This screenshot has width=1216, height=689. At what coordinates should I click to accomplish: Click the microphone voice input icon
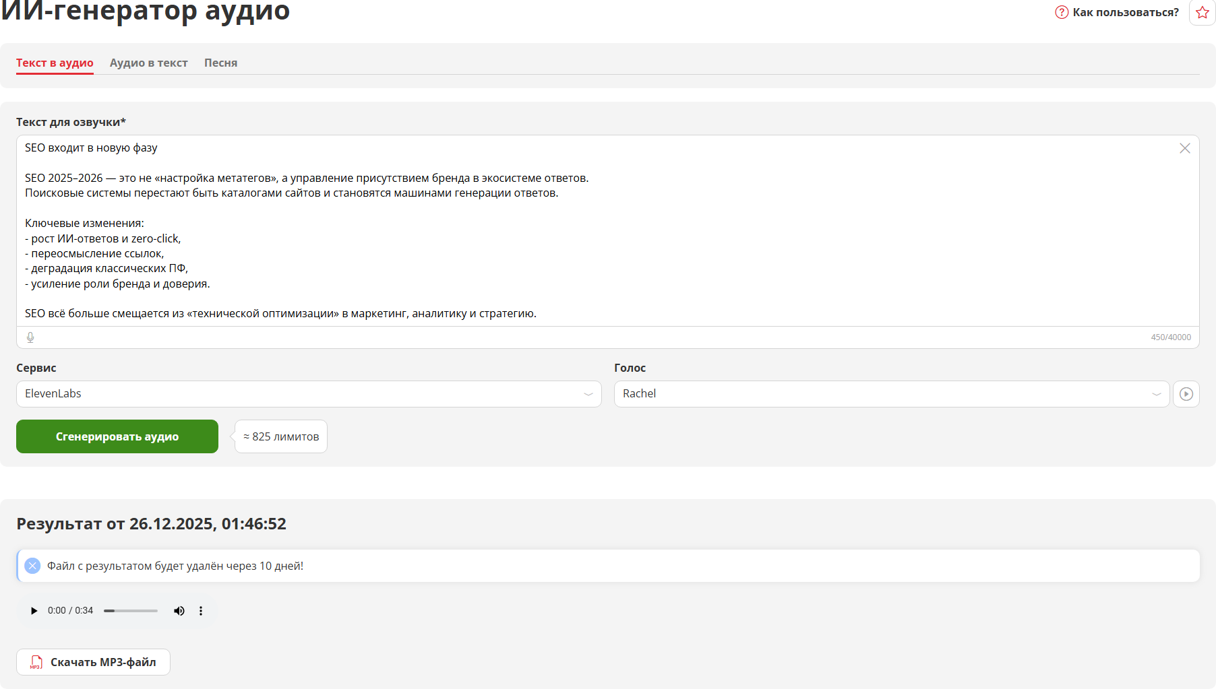pyautogui.click(x=30, y=337)
